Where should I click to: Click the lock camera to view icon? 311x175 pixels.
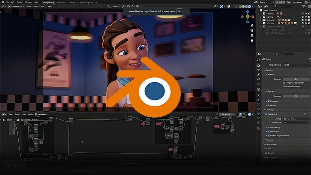[x=252, y=40]
